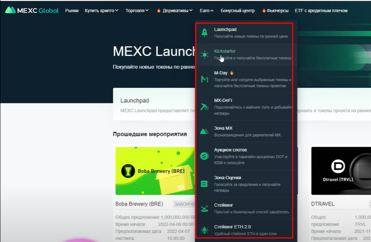The width and height of the screenshot is (371, 242).
Task: Click the Boba Brewery beer glass logo
Action: tap(128, 171)
